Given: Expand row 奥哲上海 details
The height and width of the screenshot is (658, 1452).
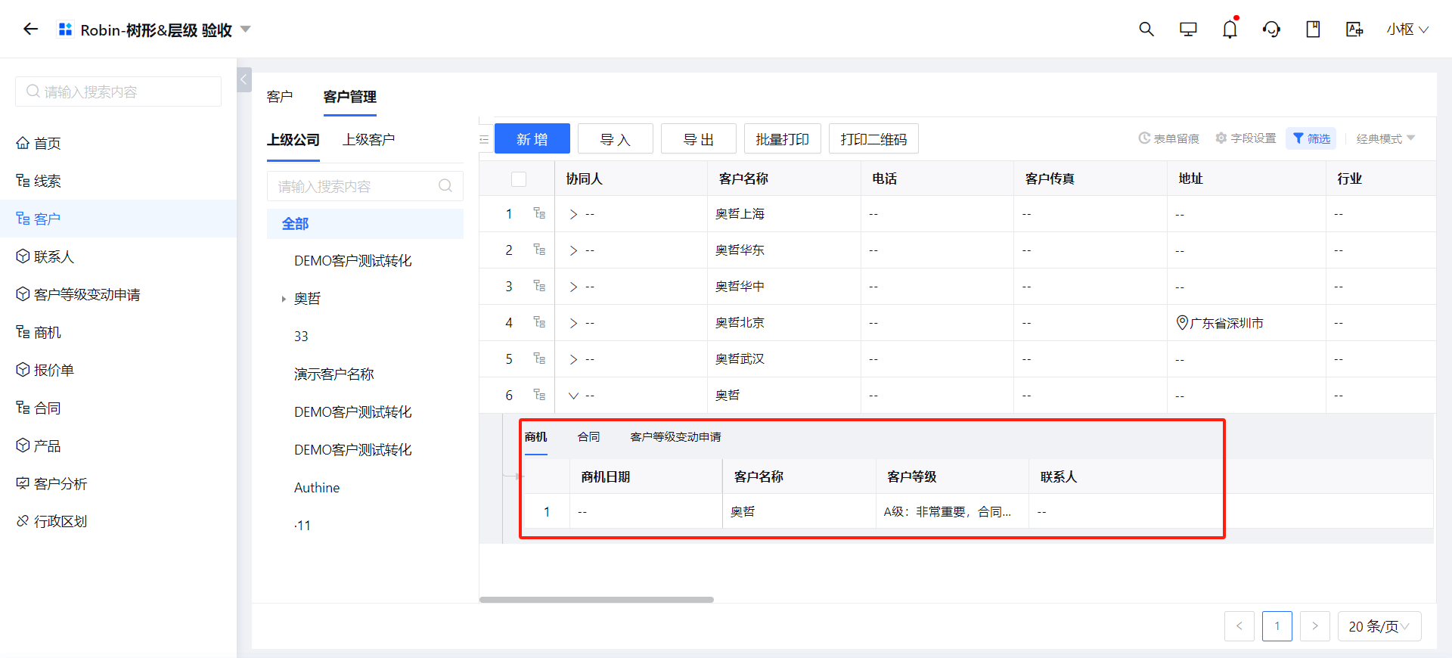Looking at the screenshot, I should (x=573, y=214).
